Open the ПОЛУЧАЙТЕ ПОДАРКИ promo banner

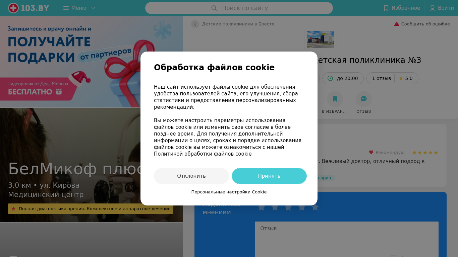point(92,62)
